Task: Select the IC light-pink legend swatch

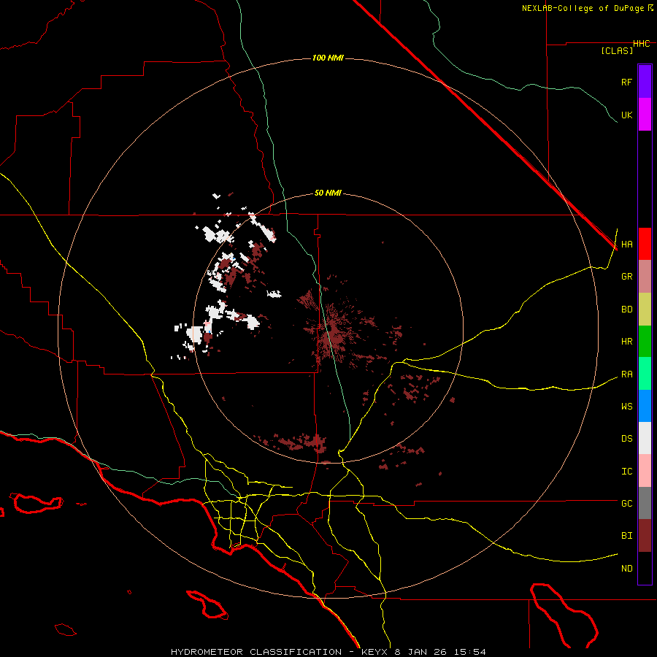Action: [x=645, y=471]
